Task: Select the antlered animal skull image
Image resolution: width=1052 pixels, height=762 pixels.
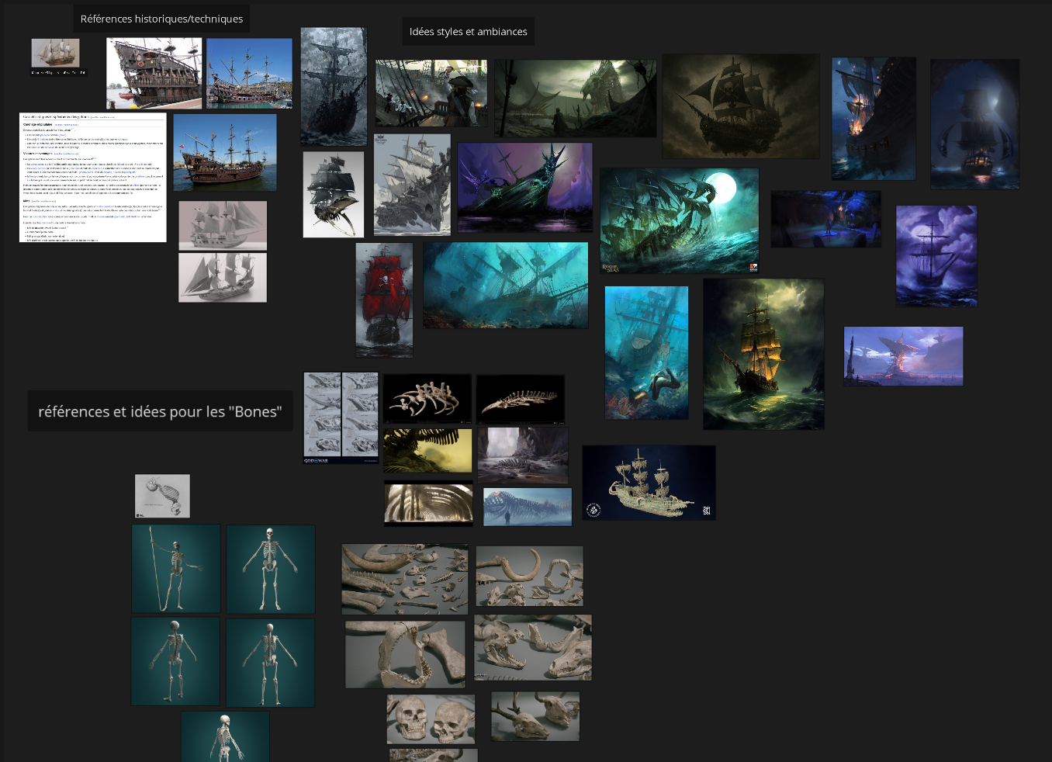Action: 535,716
